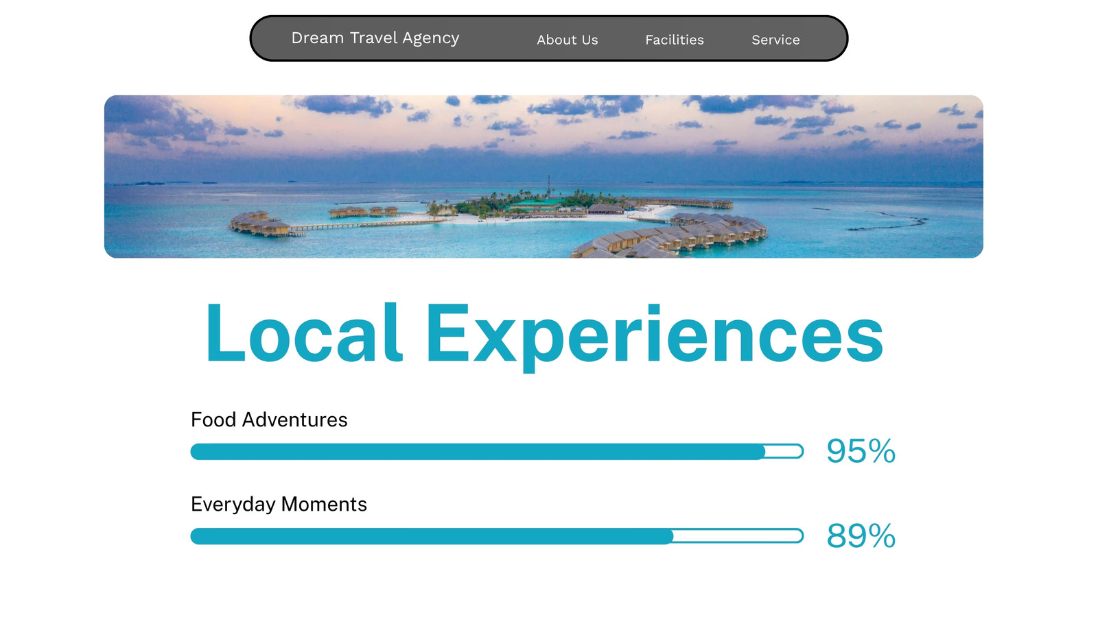Click the Dream Travel Agency brand title
Screen dimensions: 1098x617
click(x=375, y=38)
